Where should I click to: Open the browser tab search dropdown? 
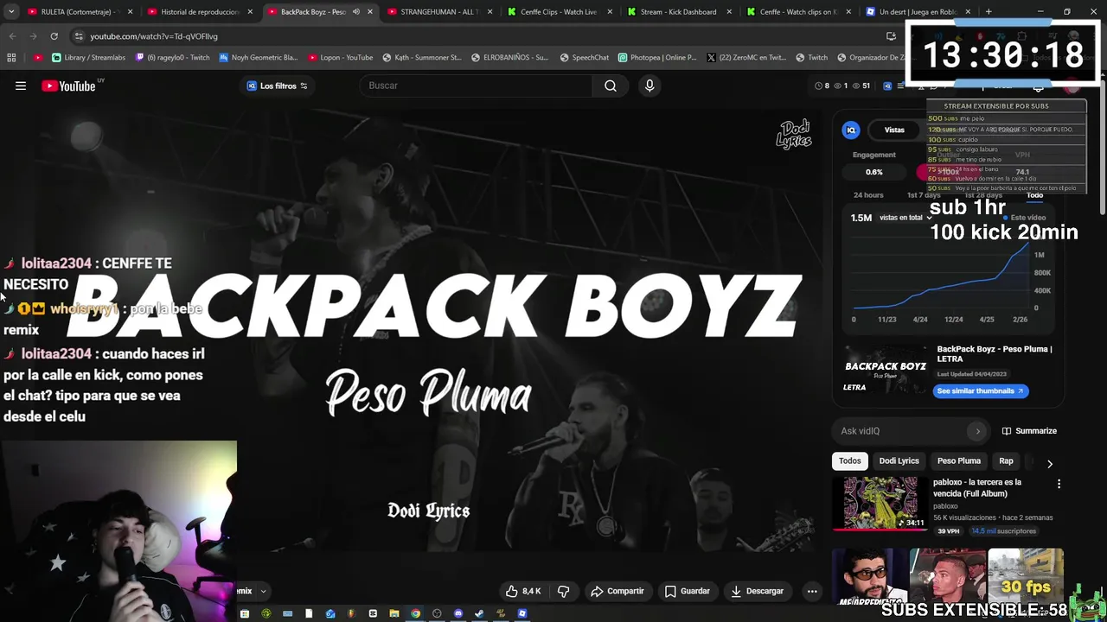point(11,12)
